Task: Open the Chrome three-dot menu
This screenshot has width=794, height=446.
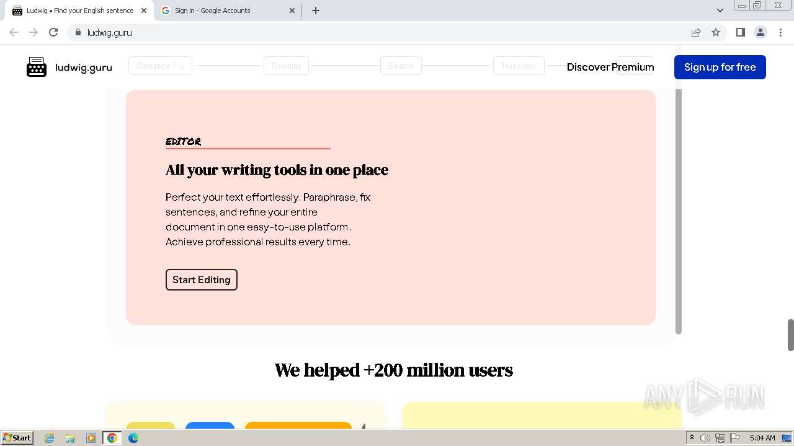Action: (780, 32)
